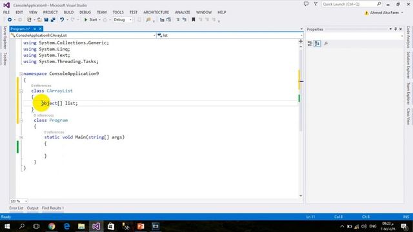
Task: Click the New Project toolbar icon
Action: (29, 20)
